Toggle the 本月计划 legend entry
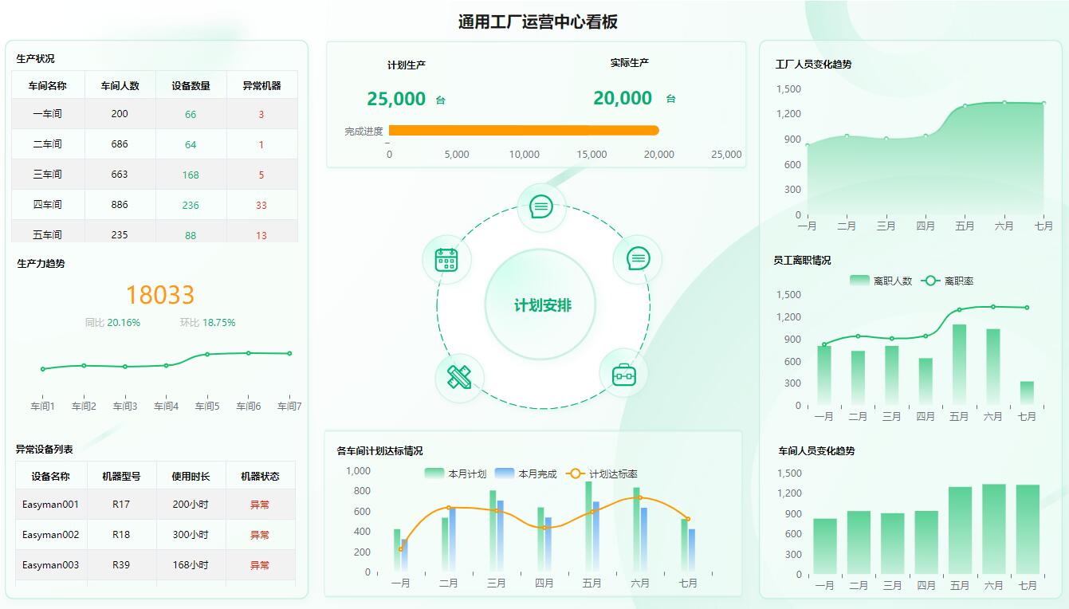 click(x=455, y=473)
